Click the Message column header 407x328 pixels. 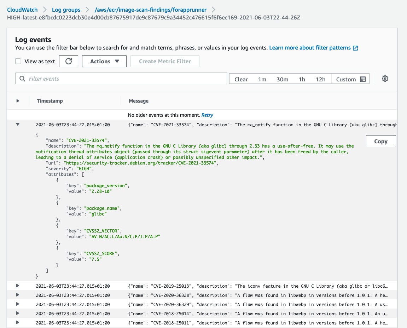click(139, 101)
